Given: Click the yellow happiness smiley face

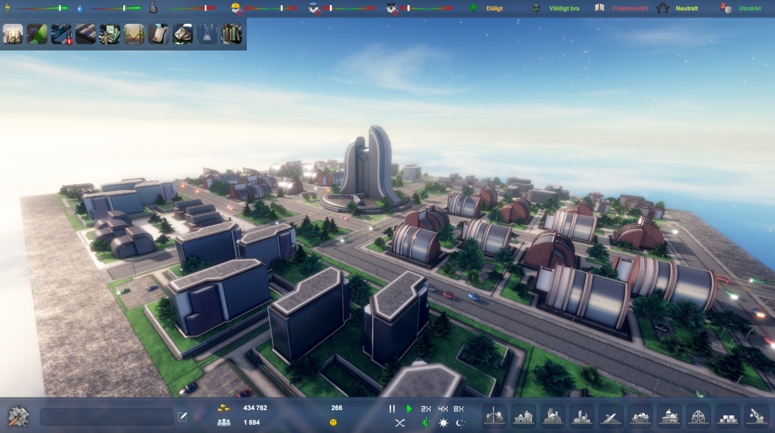Looking at the screenshot, I should coord(333,422).
